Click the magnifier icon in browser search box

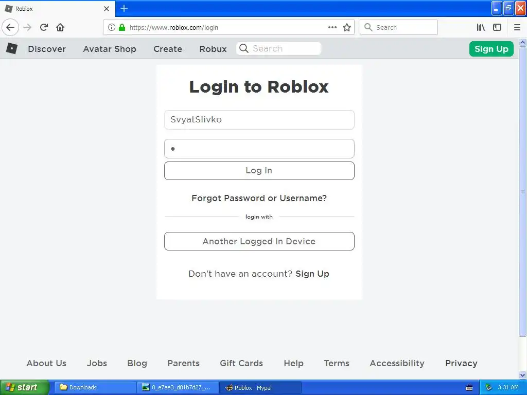pos(368,27)
